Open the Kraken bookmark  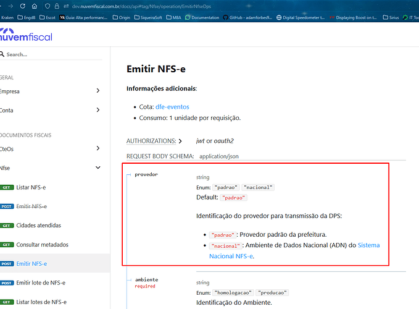7,18
